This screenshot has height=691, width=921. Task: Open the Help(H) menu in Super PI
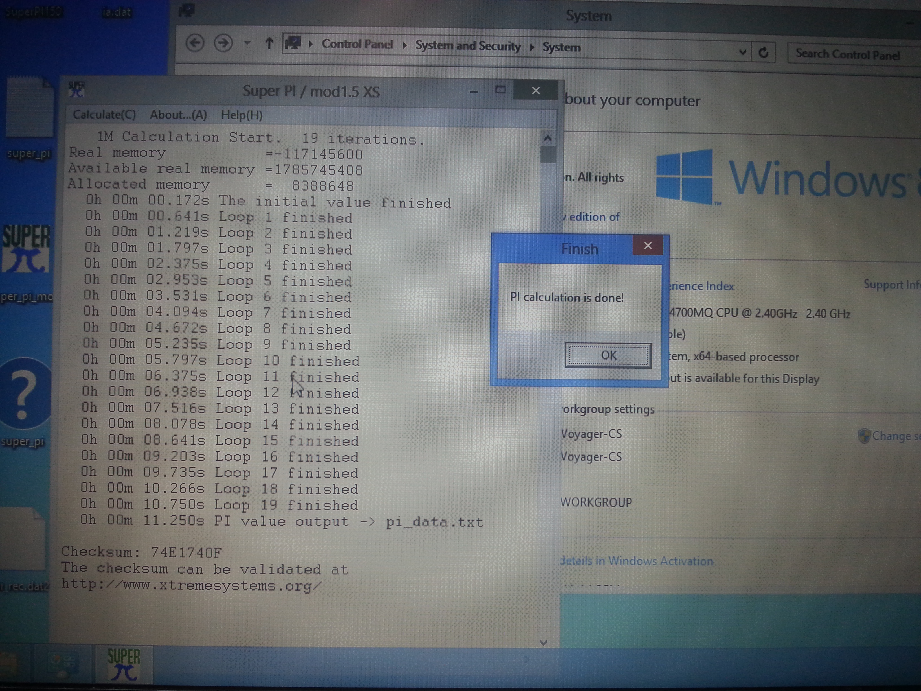click(x=242, y=115)
